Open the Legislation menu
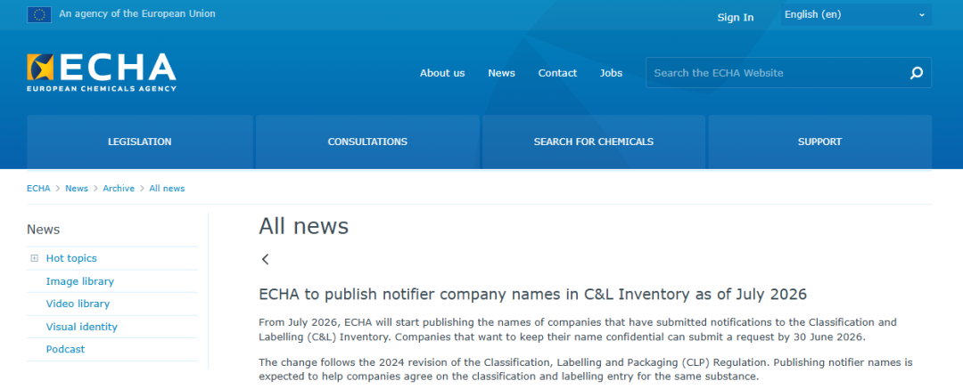The height and width of the screenshot is (389, 963). pyautogui.click(x=140, y=142)
